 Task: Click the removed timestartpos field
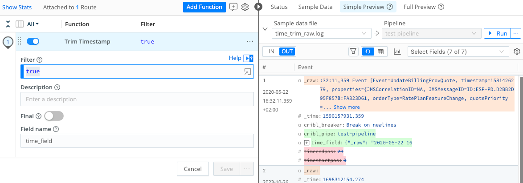point(325,160)
